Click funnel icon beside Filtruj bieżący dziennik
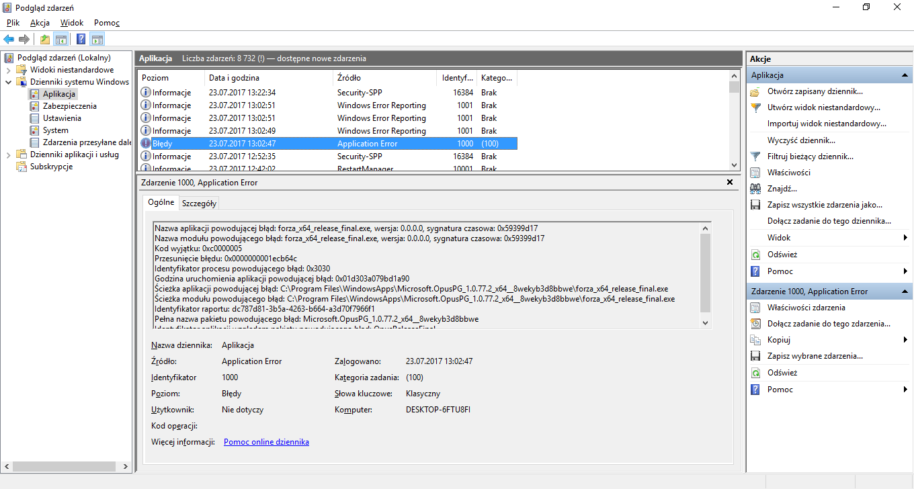 pyautogui.click(x=755, y=157)
